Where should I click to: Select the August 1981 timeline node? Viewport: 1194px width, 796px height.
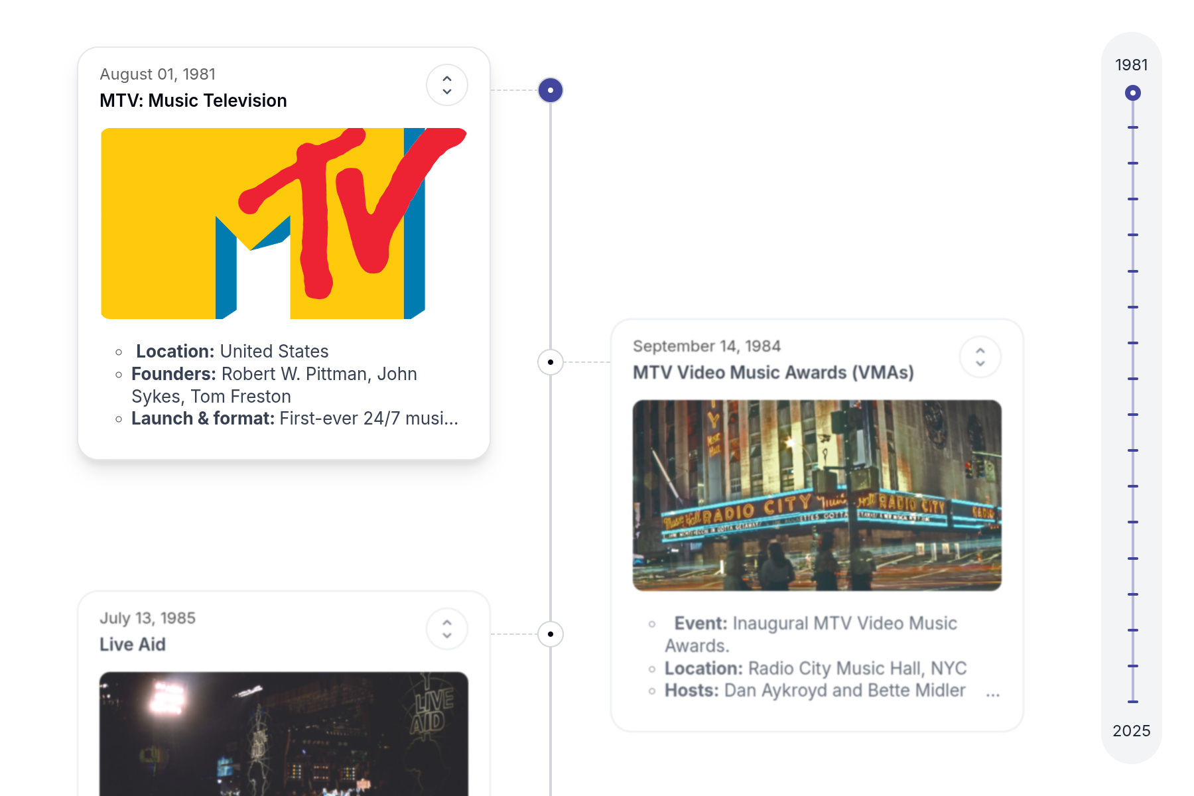coord(551,90)
